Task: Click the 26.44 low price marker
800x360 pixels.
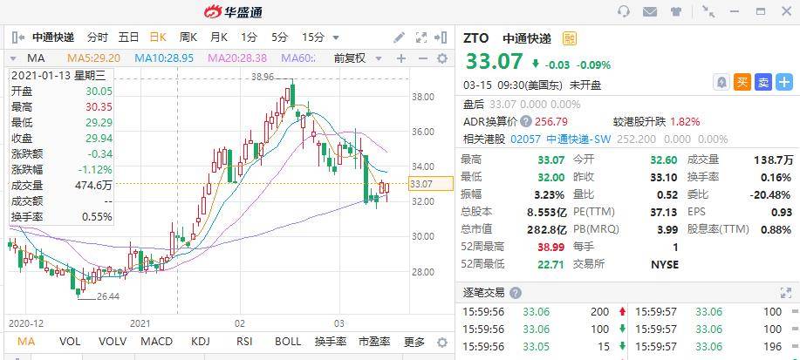Action: click(107, 296)
